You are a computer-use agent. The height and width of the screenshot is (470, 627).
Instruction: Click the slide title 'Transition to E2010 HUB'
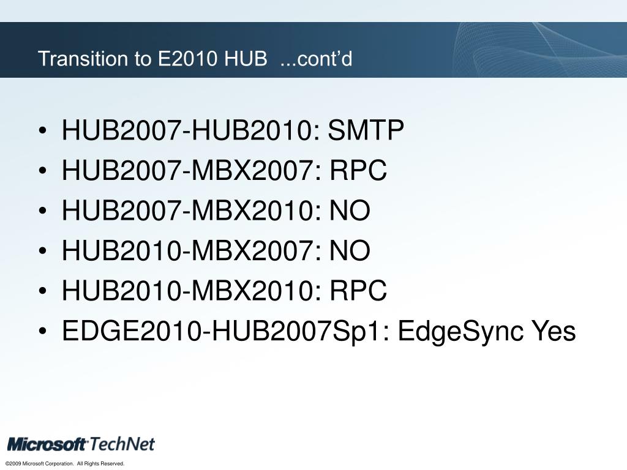152,58
